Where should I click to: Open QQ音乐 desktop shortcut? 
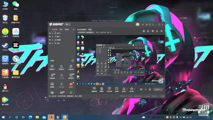coord(5,33)
